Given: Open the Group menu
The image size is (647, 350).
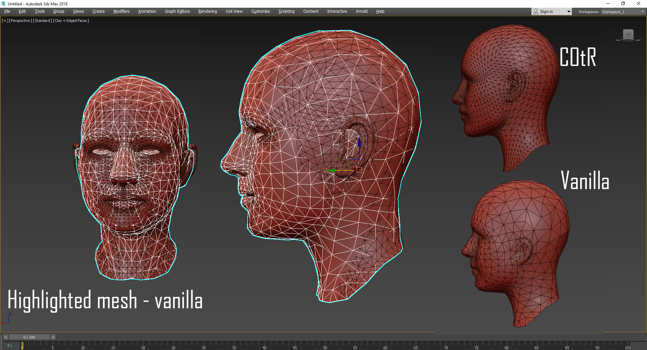Looking at the screenshot, I should pyautogui.click(x=59, y=11).
